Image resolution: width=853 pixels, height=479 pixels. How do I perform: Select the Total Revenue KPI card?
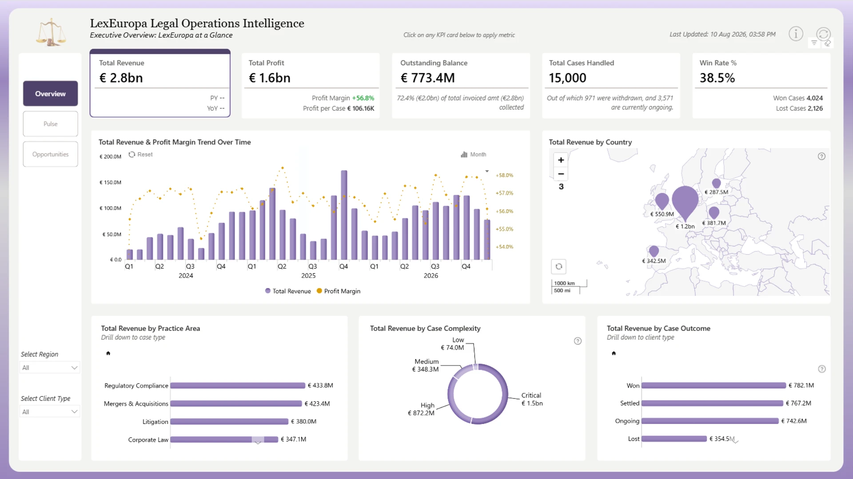click(x=160, y=84)
